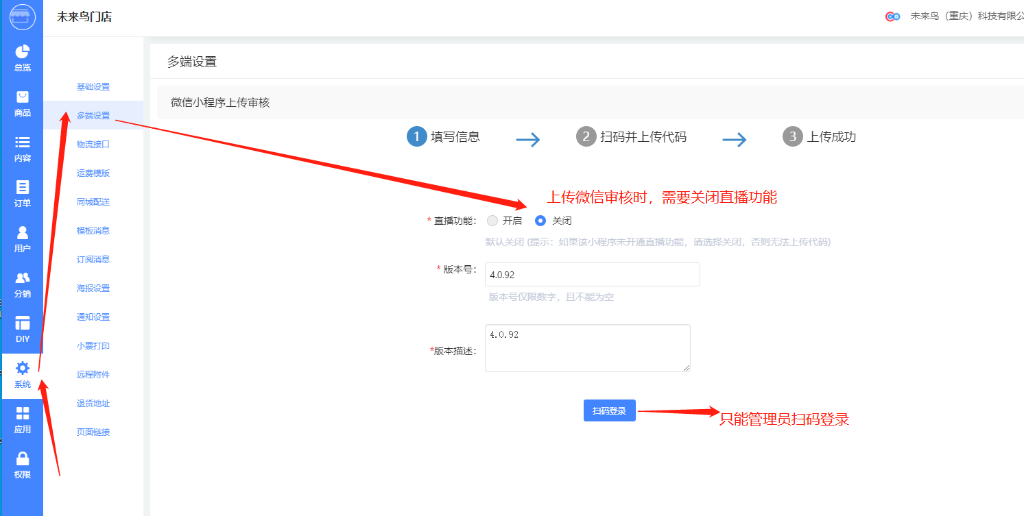Screen dimensions: 1024x516
Task: Go to 运费模版 settings page
Action: click(93, 173)
